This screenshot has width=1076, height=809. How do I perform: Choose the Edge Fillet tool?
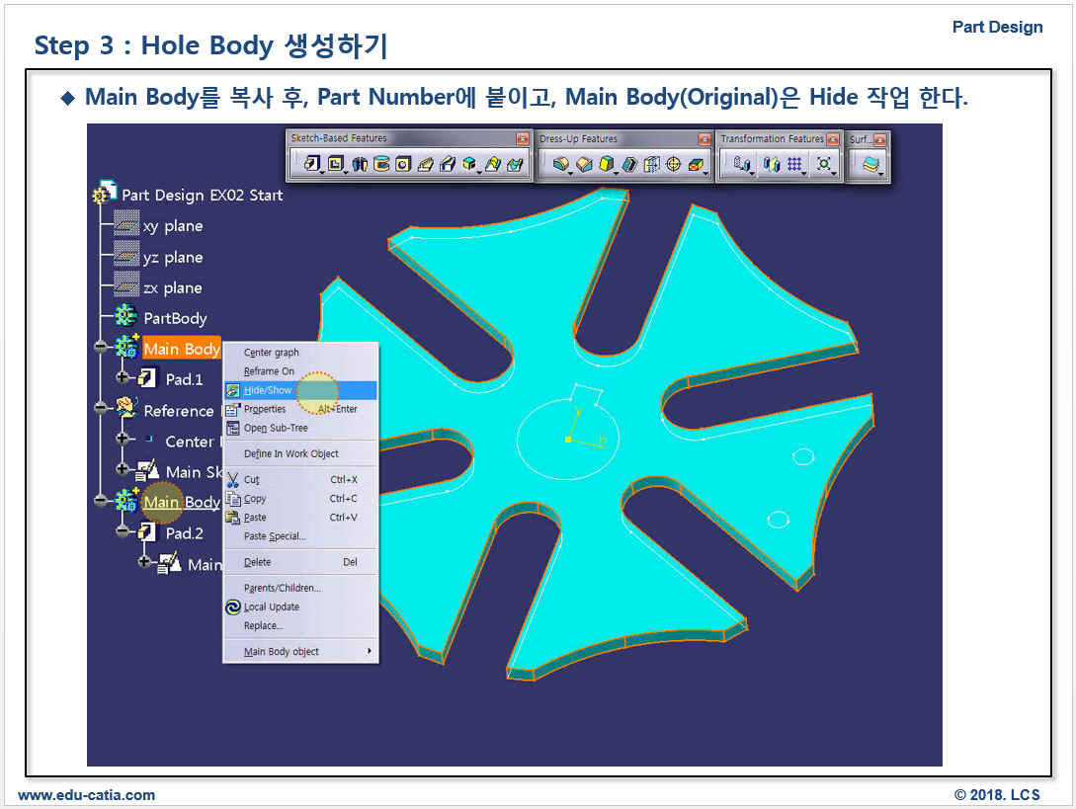[561, 165]
